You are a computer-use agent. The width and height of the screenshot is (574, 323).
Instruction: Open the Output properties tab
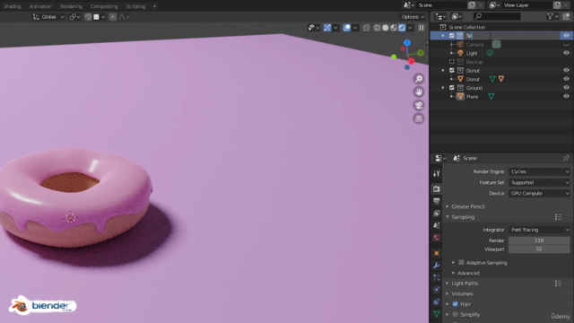click(x=437, y=201)
